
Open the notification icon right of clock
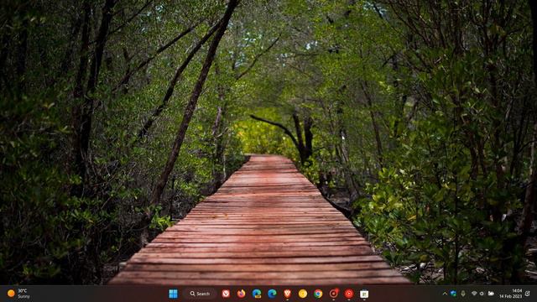(x=528, y=294)
